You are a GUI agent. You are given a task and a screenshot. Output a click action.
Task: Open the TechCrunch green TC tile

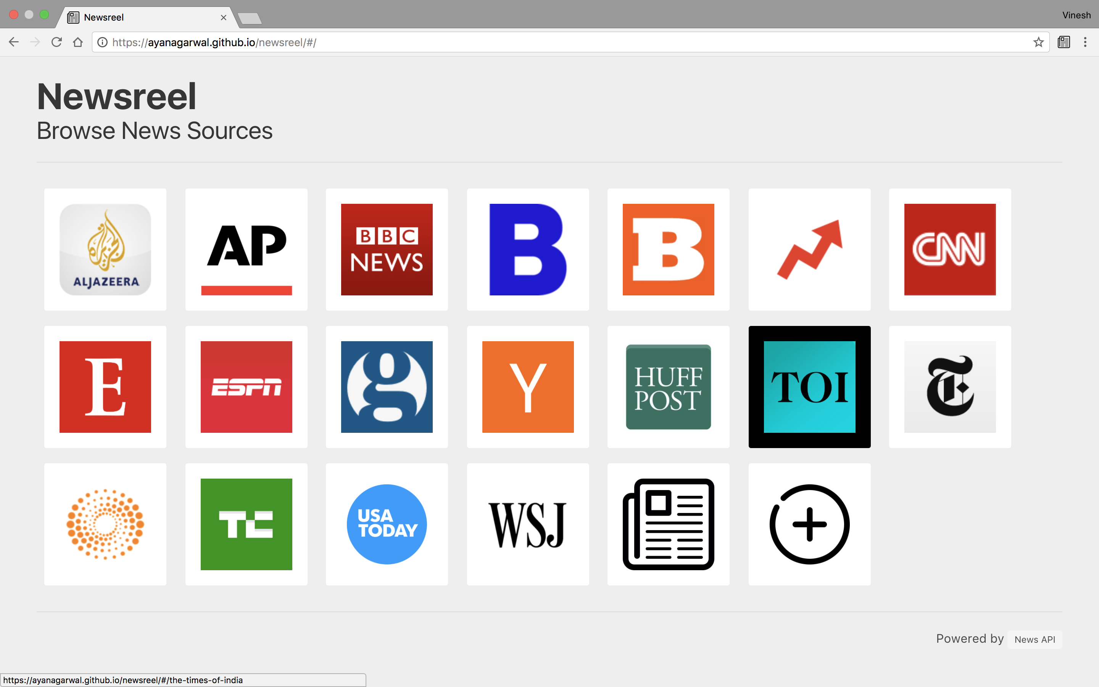click(246, 524)
